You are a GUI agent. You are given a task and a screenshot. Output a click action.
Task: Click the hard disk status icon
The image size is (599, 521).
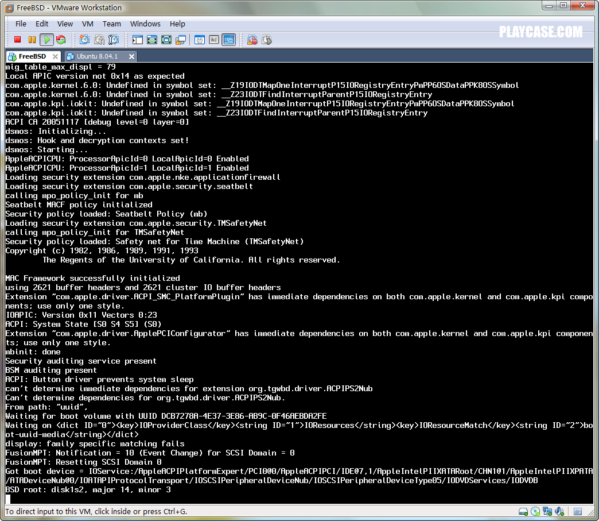tap(523, 511)
